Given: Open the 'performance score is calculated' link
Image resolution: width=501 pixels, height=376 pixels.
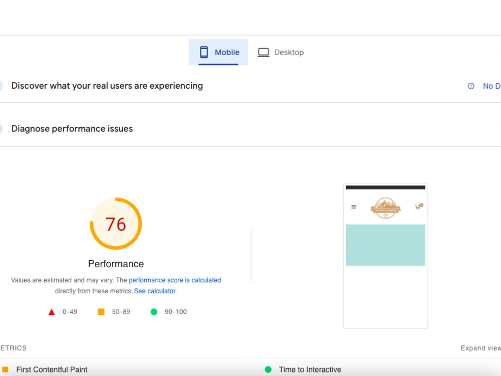Looking at the screenshot, I should 175,280.
